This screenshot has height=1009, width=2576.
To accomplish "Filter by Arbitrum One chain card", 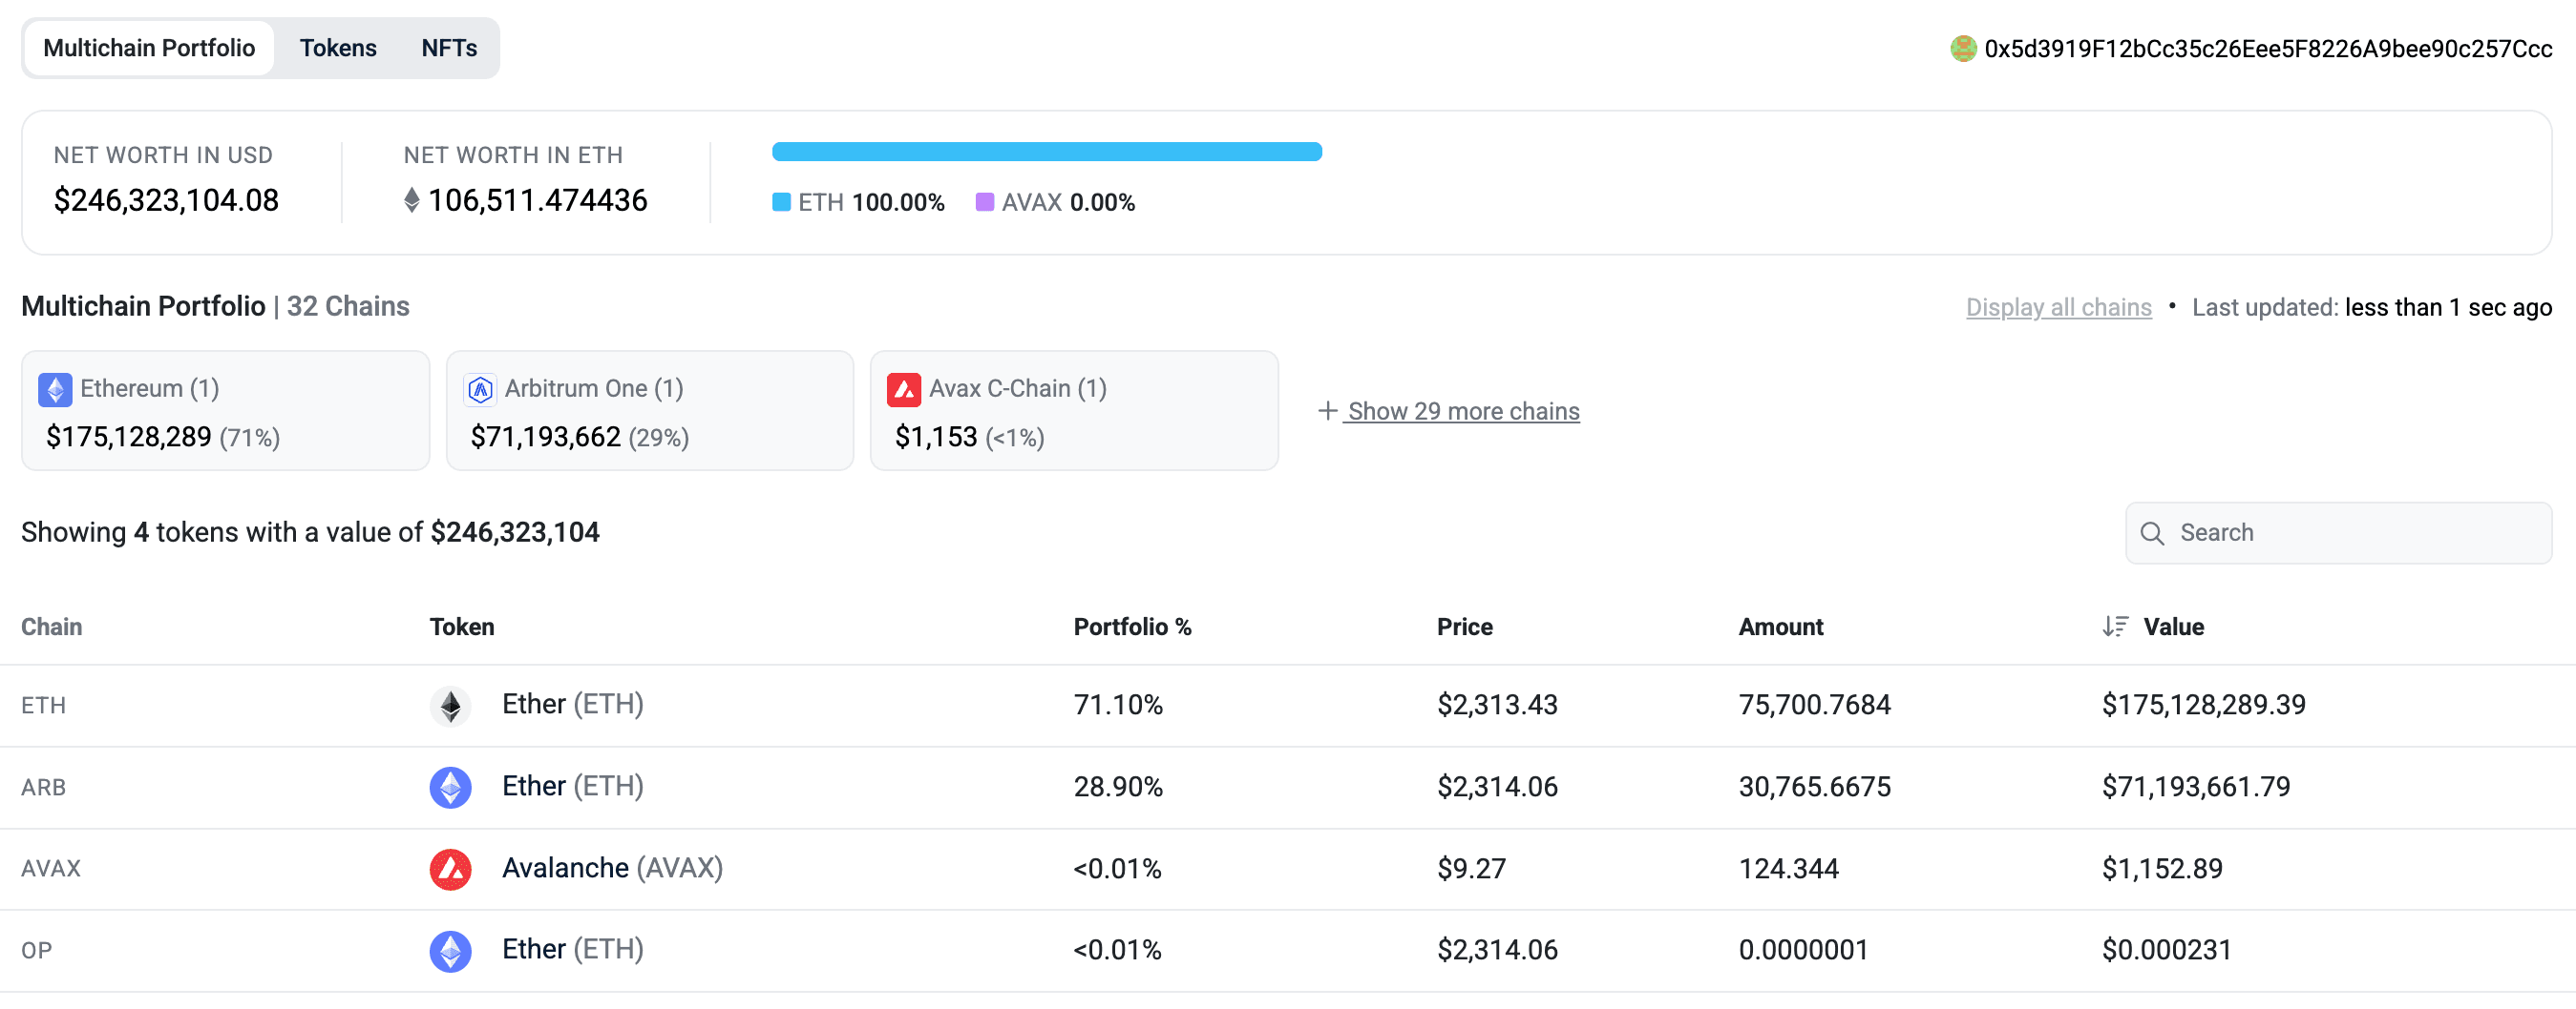I will tap(649, 412).
